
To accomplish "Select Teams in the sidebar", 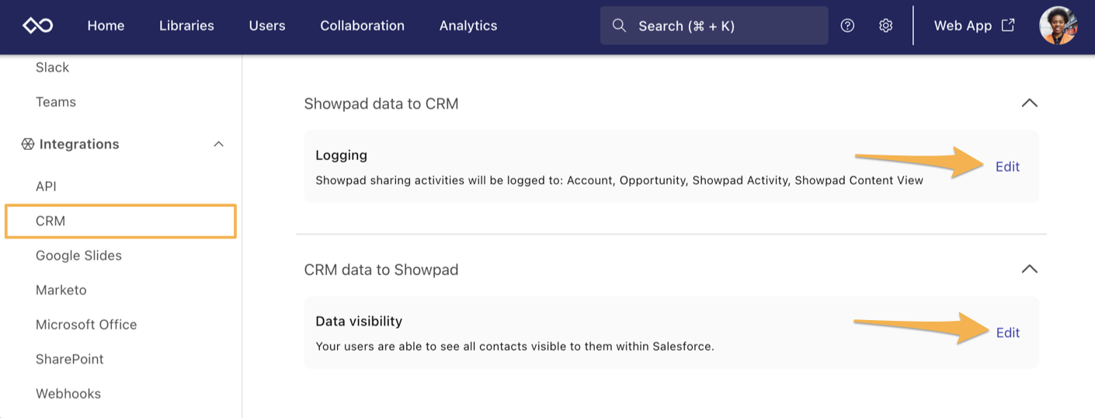I will 56,102.
